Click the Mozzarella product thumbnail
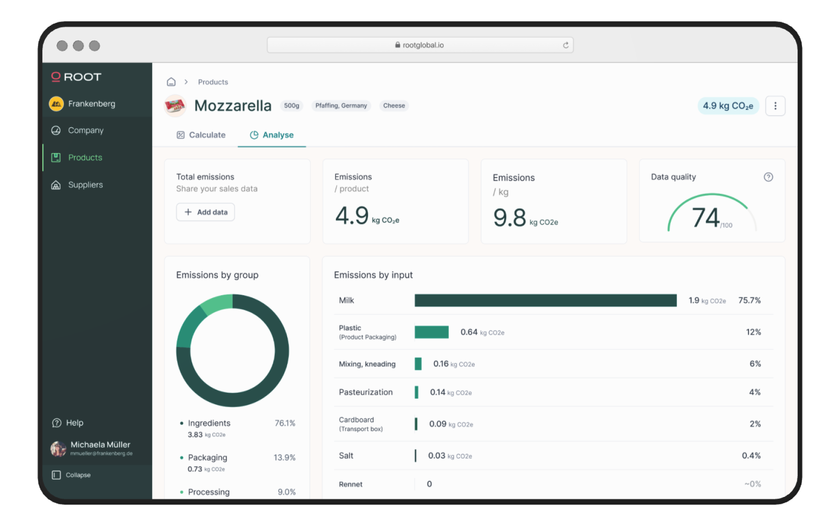This screenshot has width=840, height=526. (x=175, y=106)
